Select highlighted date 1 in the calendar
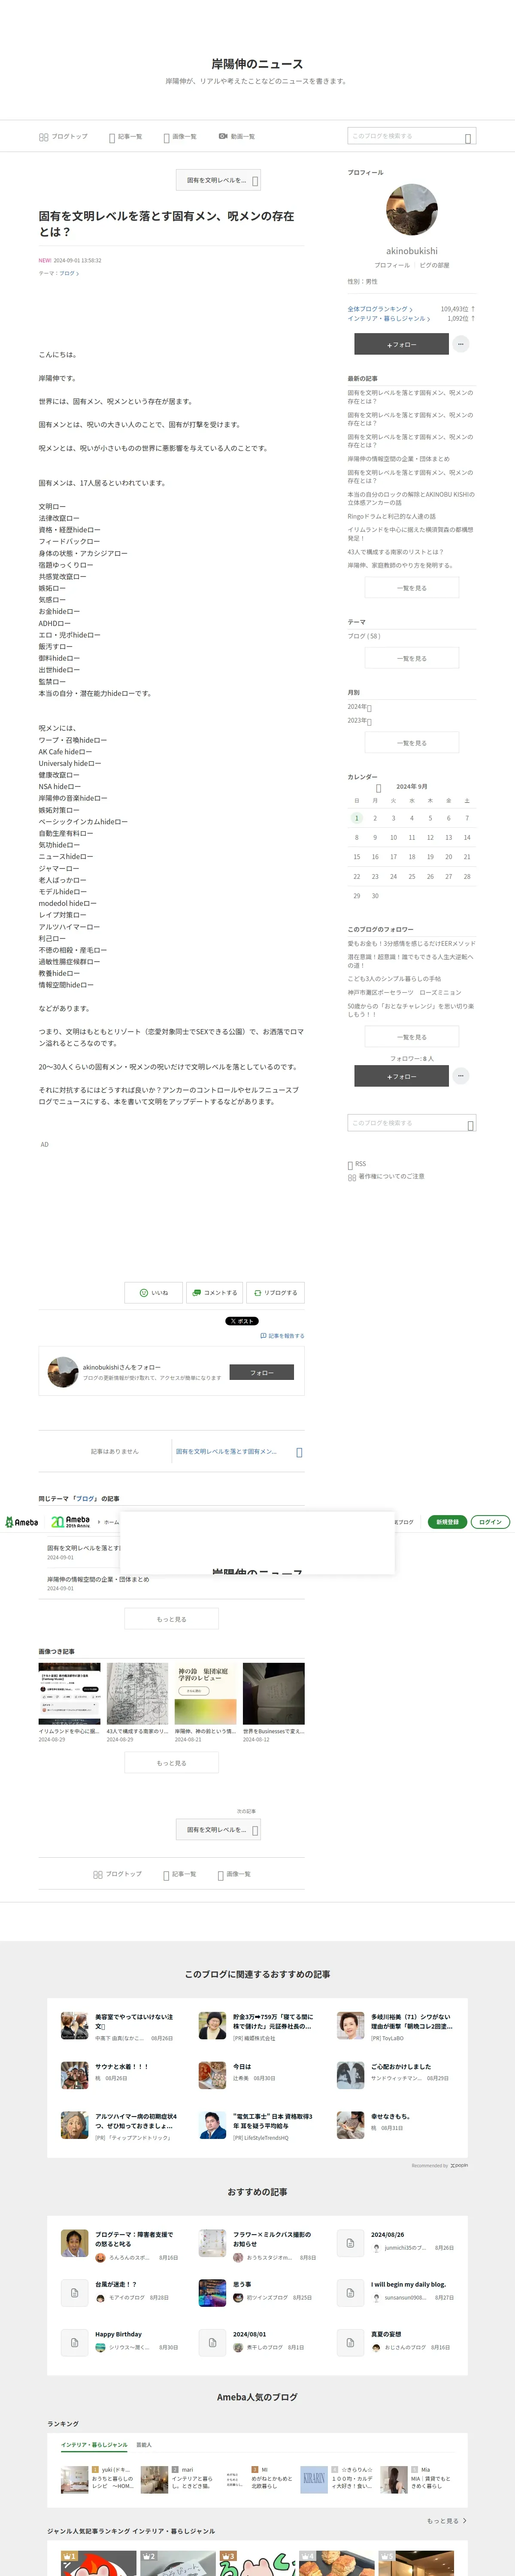Image resolution: width=515 pixels, height=2576 pixels. pyautogui.click(x=356, y=818)
